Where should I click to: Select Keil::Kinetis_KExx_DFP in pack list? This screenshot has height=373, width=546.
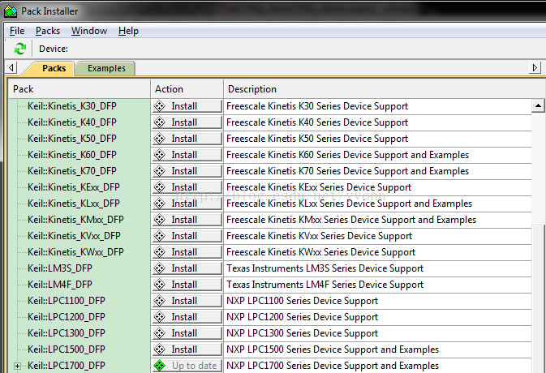pyautogui.click(x=74, y=187)
